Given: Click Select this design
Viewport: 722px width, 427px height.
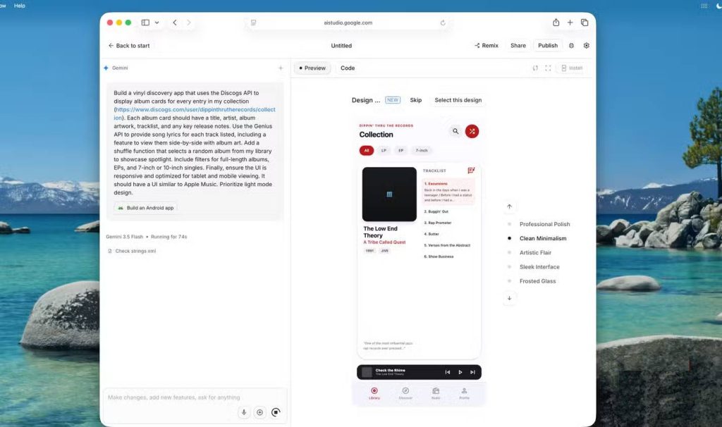Looking at the screenshot, I should coord(458,100).
